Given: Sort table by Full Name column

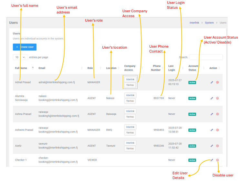Looking at the screenshot, I should [21, 68].
